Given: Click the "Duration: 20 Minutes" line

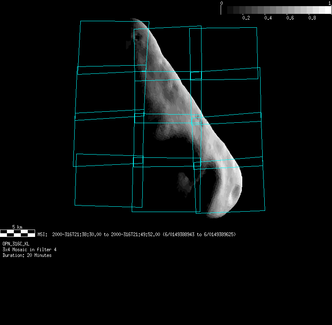Looking at the screenshot, I should point(27,255).
